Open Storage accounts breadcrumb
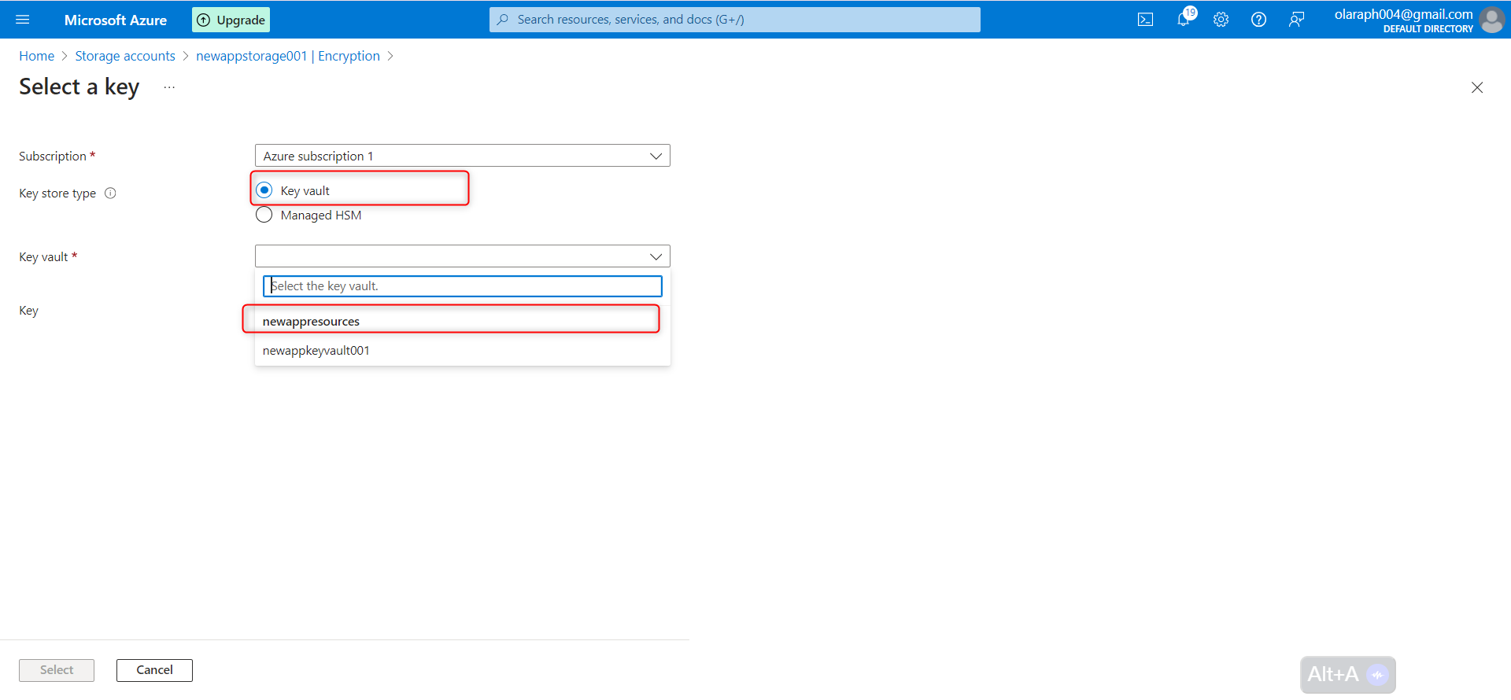Viewport: 1511px width, 700px height. click(125, 56)
